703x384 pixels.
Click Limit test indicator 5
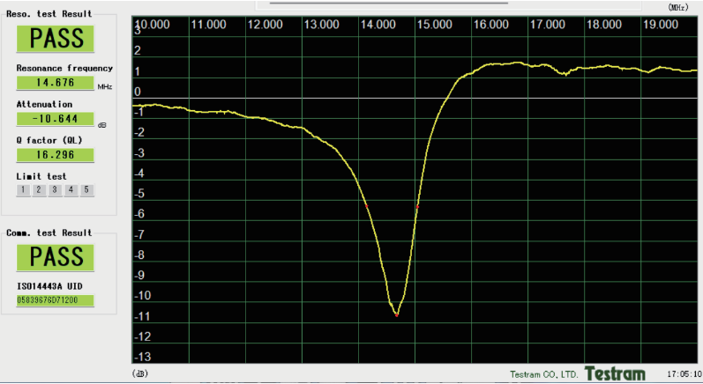tap(86, 189)
